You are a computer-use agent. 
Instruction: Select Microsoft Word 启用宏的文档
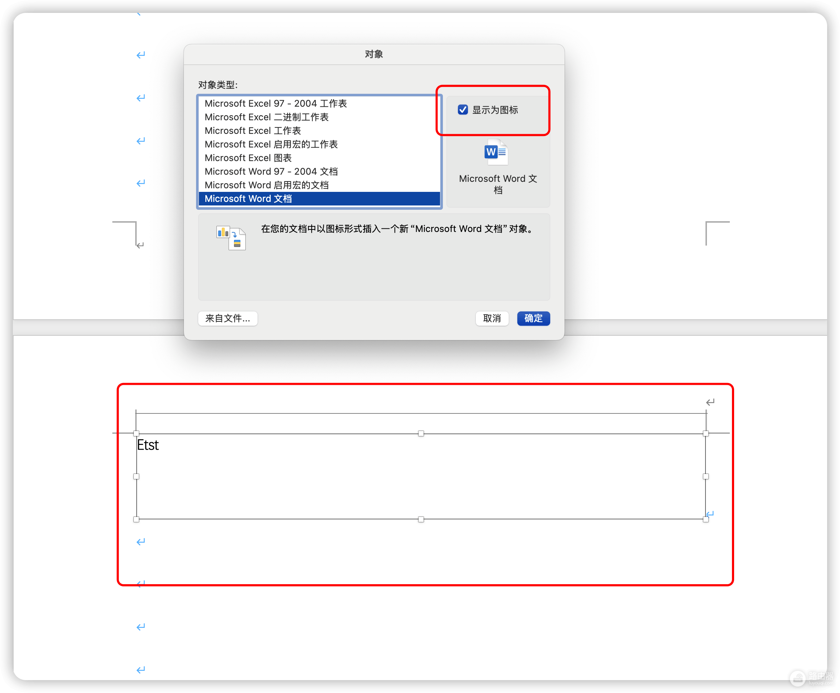coord(319,185)
